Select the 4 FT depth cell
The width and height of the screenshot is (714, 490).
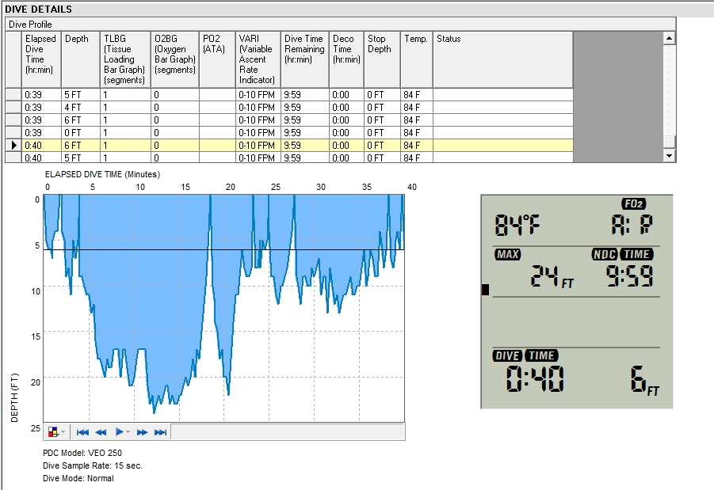[81, 108]
